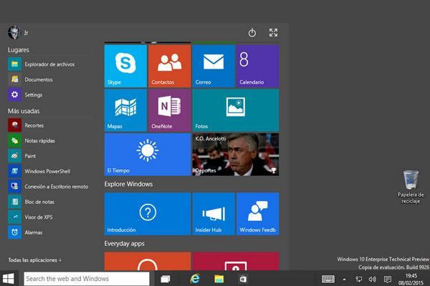Open Settings from Lugares list
The height and width of the screenshot is (286, 430).
click(x=49, y=94)
